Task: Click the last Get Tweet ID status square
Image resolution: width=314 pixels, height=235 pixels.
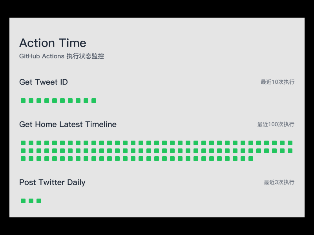Action: (94, 101)
